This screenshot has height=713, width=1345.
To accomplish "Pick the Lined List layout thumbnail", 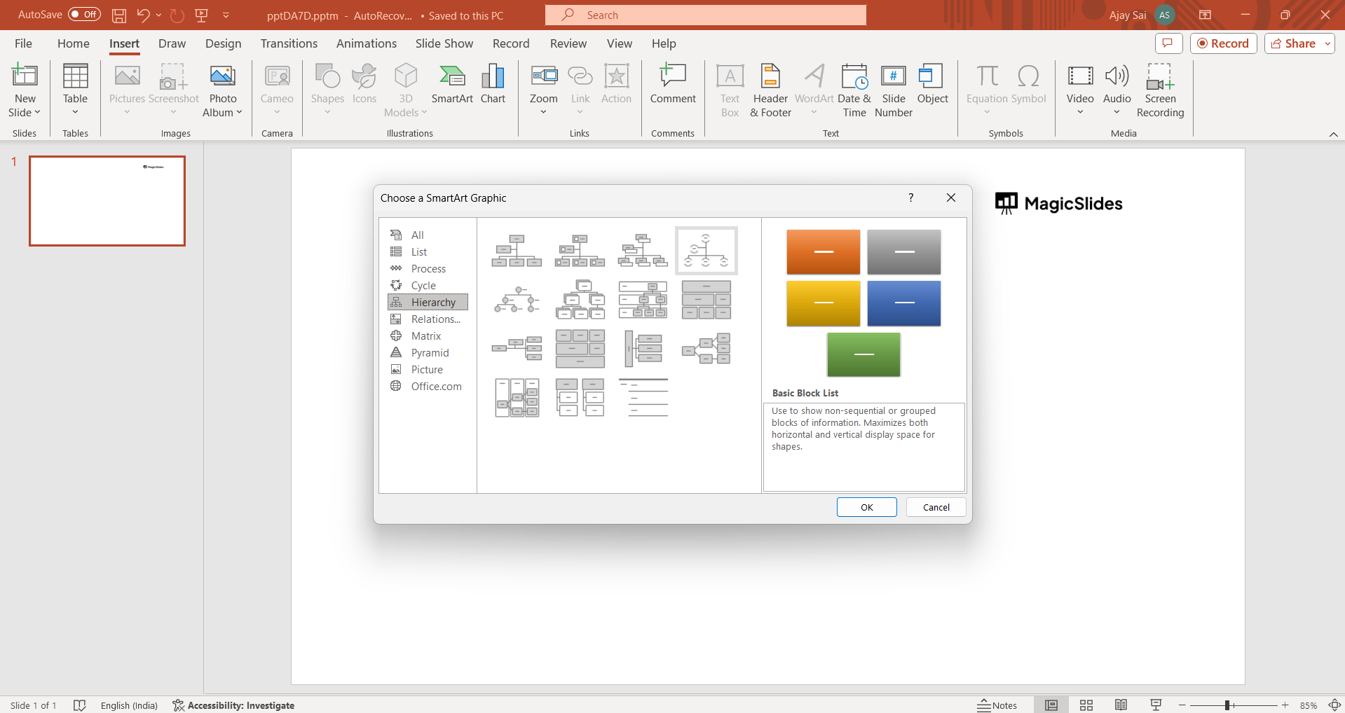I will coord(643,397).
